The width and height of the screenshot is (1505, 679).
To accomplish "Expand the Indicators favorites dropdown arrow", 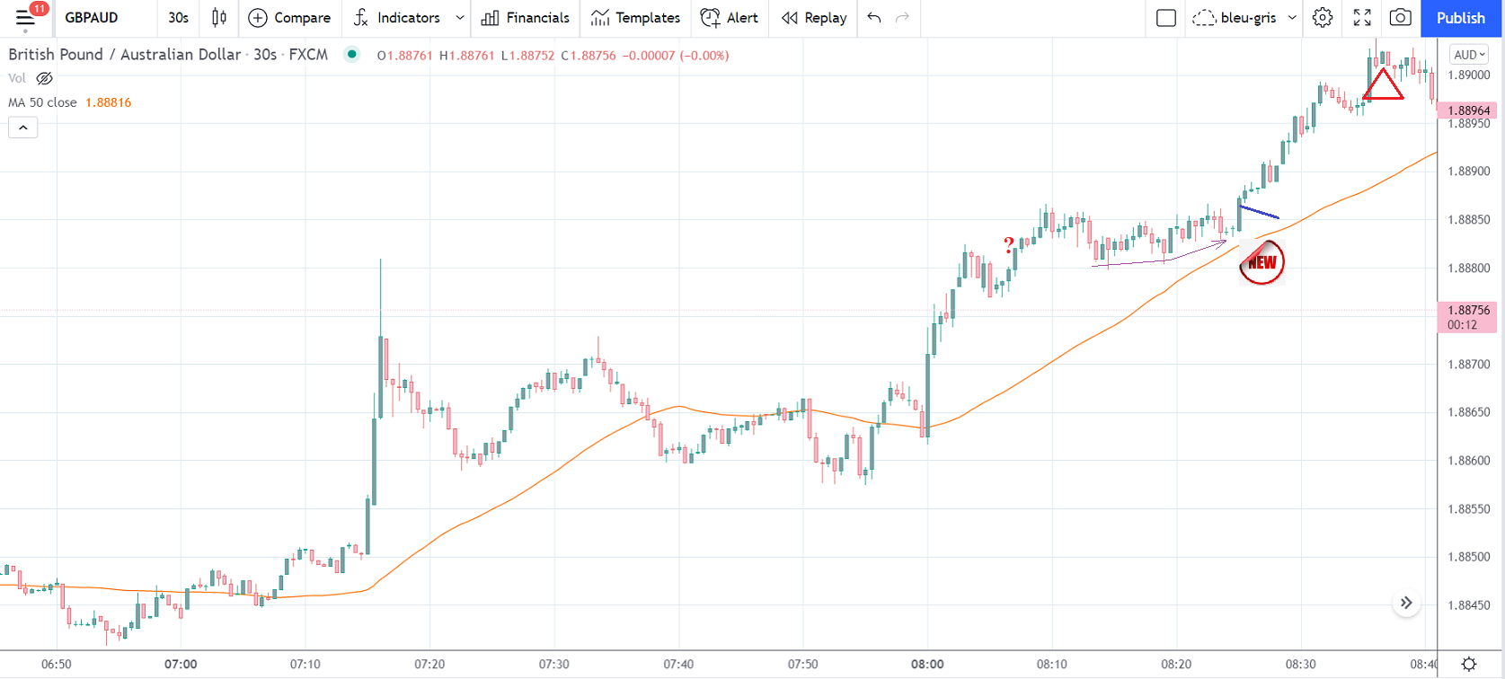I will 460,18.
